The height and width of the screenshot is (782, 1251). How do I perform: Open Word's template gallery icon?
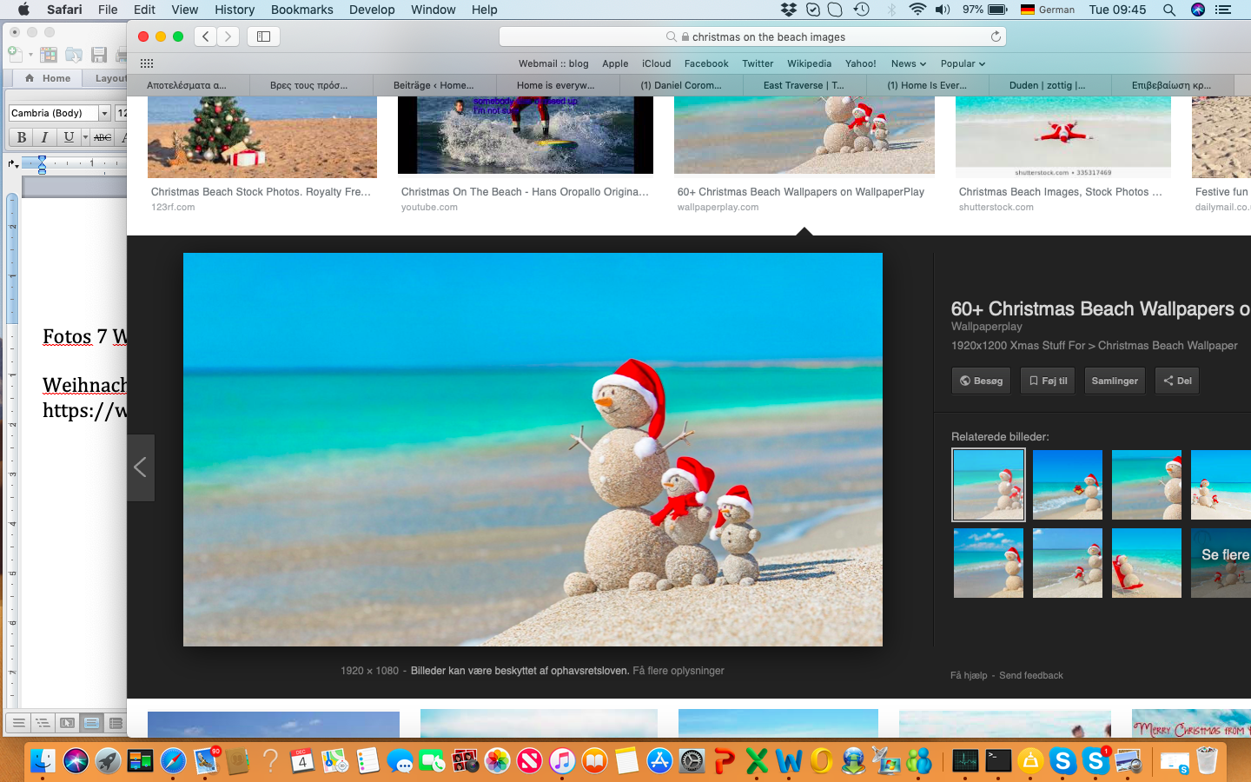49,55
